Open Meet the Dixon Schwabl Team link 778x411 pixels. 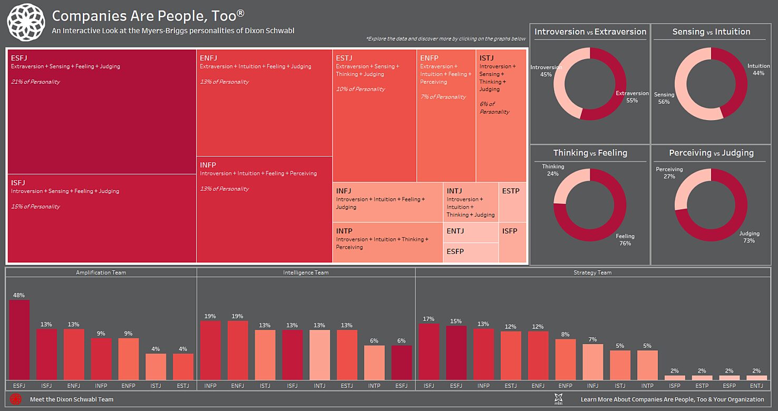pos(72,399)
